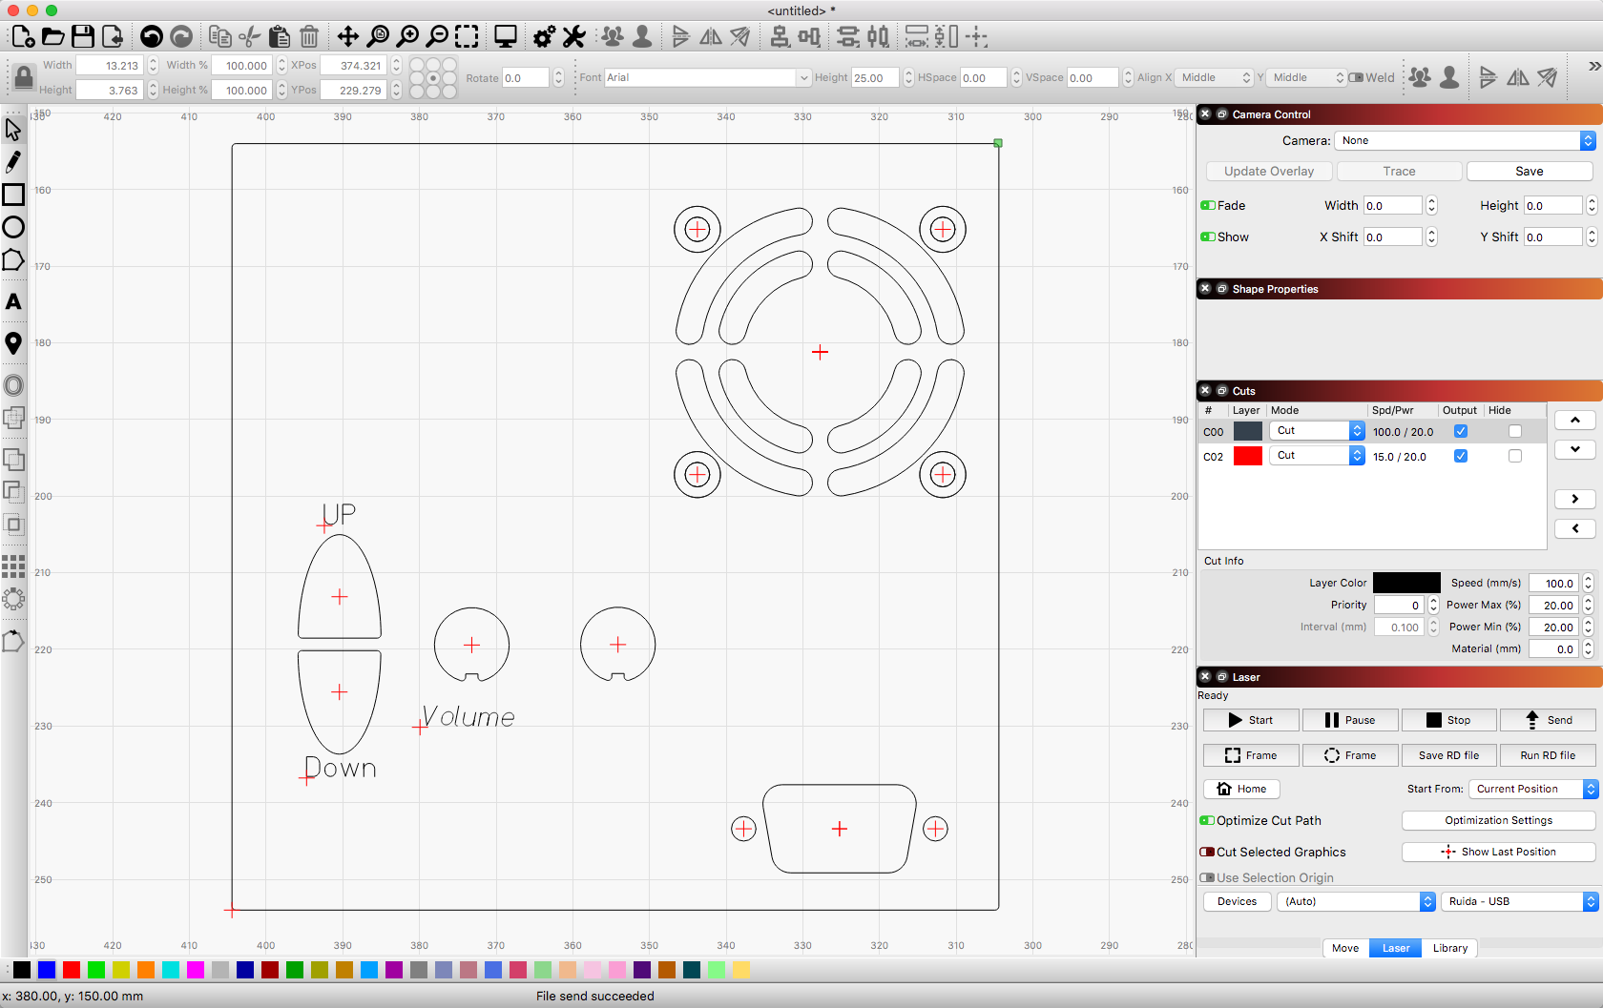
Task: Switch to the Move tab
Action: tap(1345, 948)
